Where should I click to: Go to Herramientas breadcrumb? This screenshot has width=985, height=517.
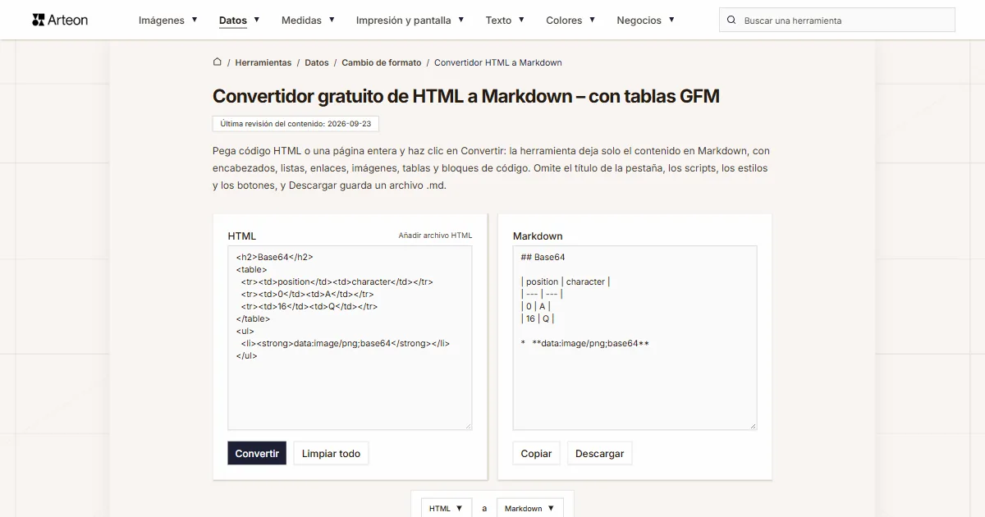263,62
